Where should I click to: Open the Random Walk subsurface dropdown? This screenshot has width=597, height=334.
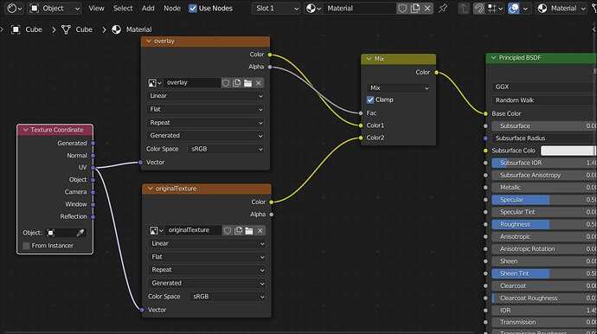pos(543,100)
